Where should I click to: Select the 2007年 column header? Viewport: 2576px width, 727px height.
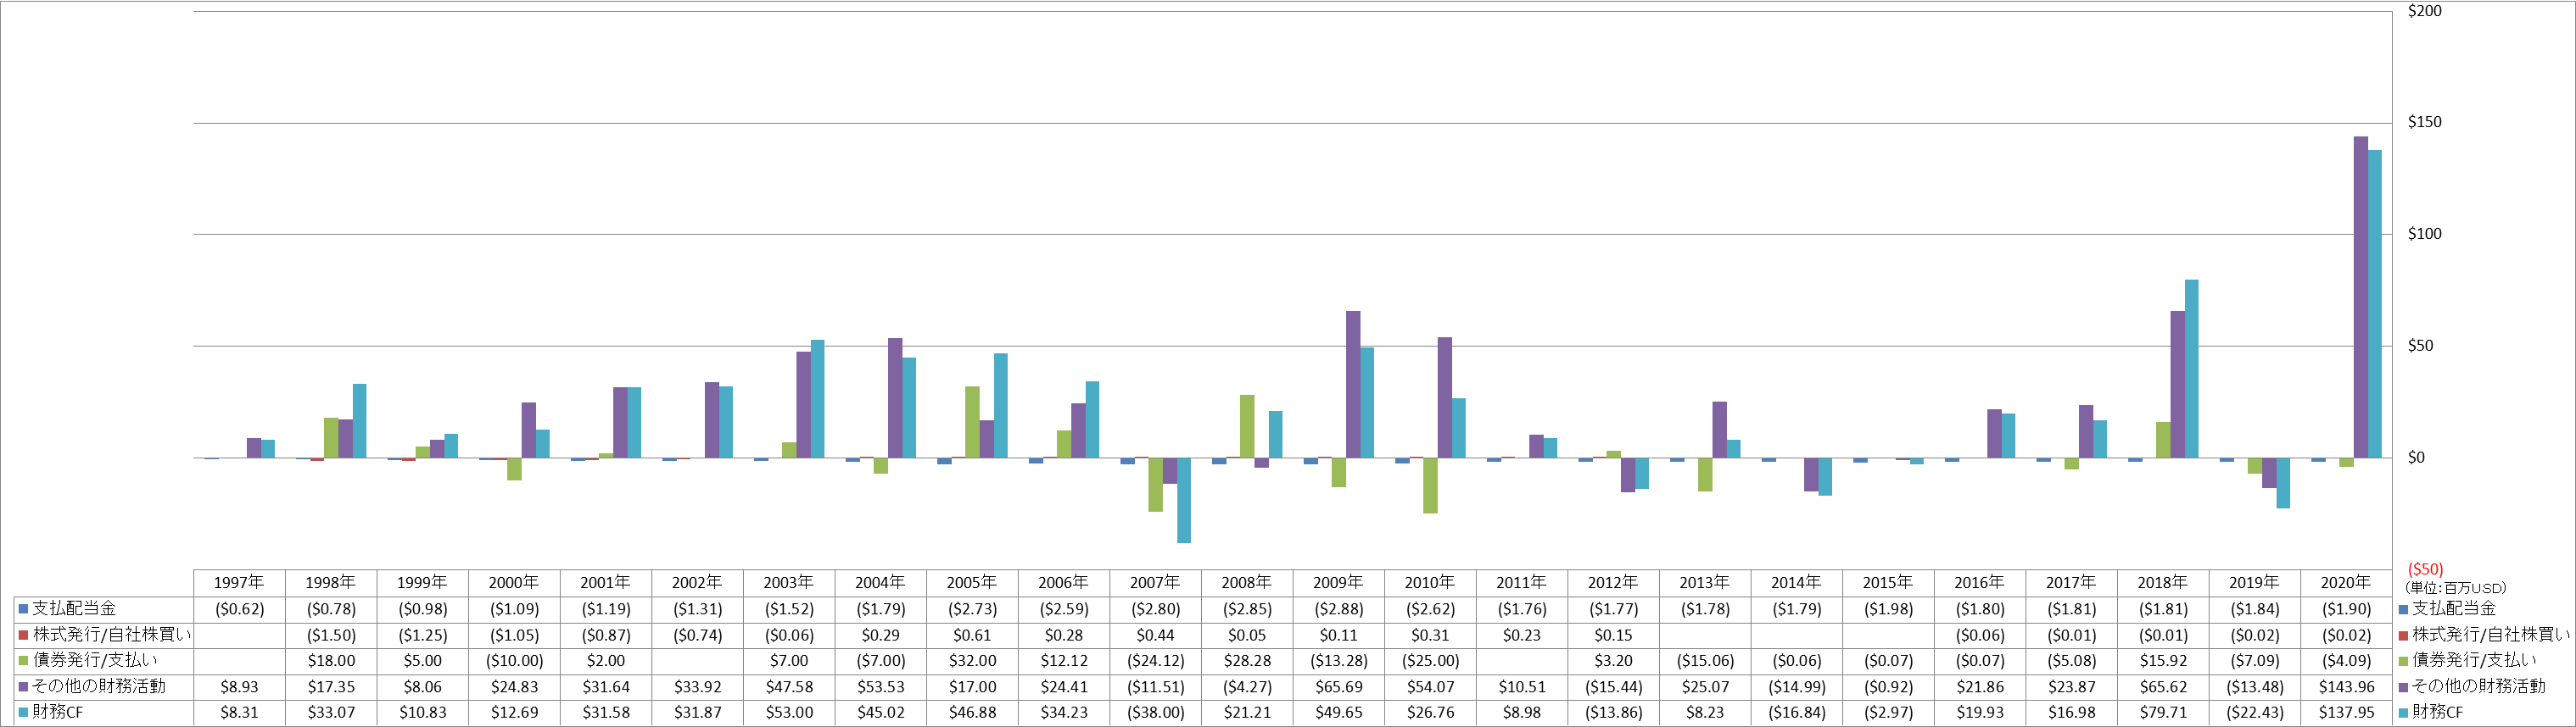click(1155, 582)
